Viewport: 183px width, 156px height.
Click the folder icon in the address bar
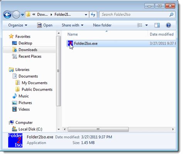[28, 14]
